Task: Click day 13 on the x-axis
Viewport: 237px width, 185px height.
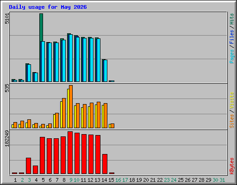Action: (x=97, y=180)
